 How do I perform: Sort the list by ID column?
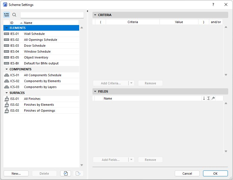tap(16, 23)
